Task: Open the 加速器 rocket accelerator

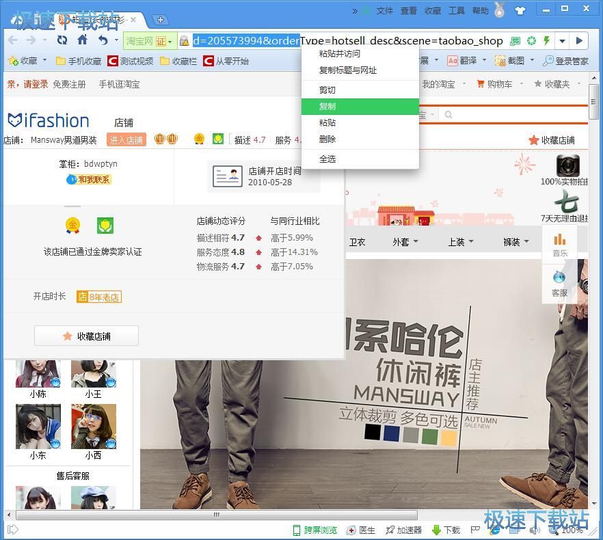Action: point(403,530)
